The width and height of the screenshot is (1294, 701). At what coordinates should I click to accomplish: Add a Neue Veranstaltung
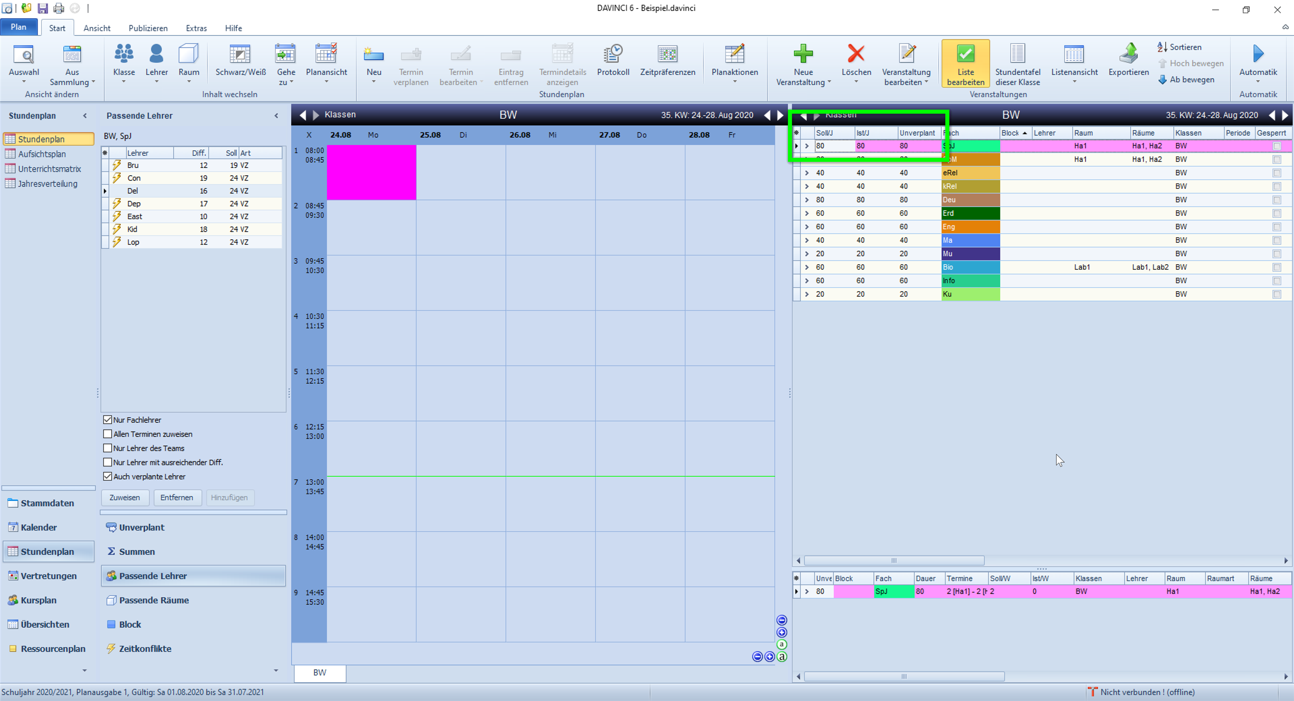pyautogui.click(x=803, y=65)
